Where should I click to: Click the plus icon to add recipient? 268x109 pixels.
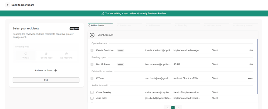pyautogui.click(x=55, y=70)
